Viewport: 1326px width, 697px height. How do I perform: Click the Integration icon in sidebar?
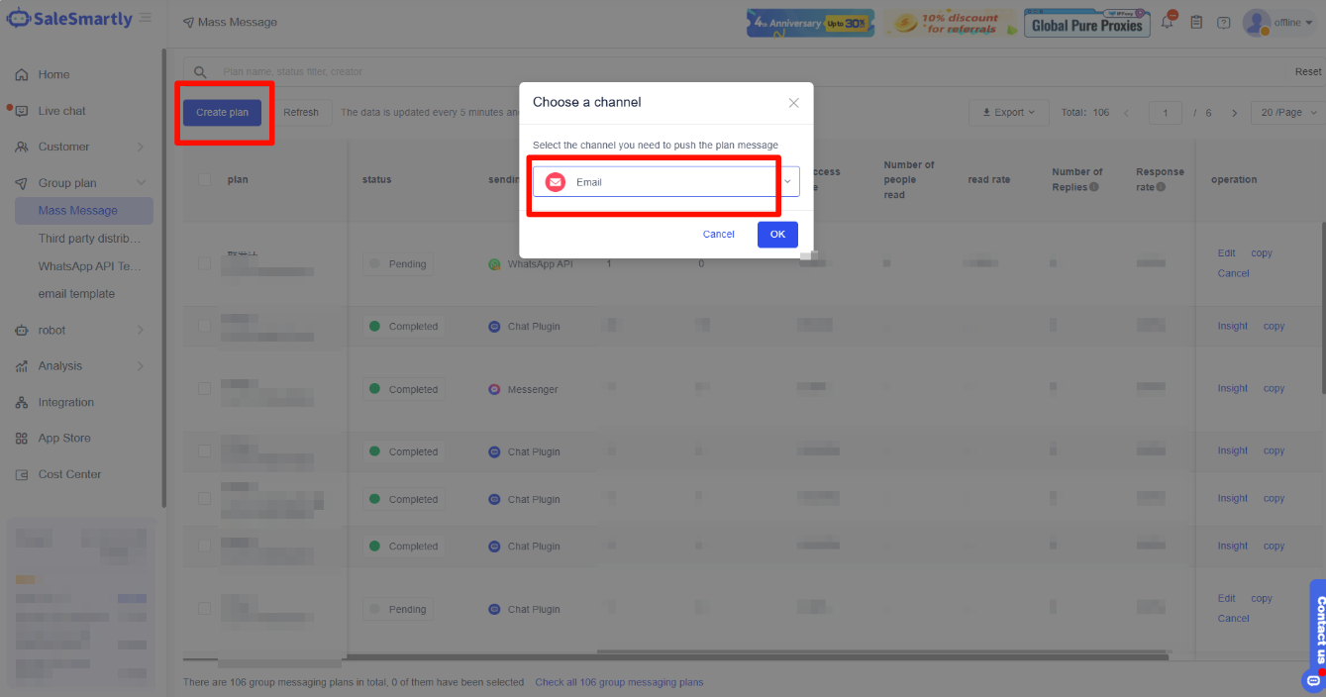click(22, 403)
